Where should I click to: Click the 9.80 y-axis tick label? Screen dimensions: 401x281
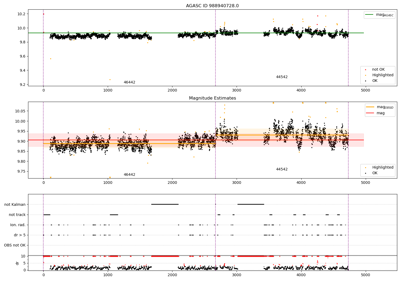[22, 161]
